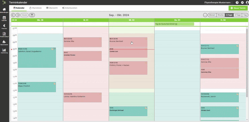Open Duchinger, Michael appointment
249x122 pixels.
[128, 111]
